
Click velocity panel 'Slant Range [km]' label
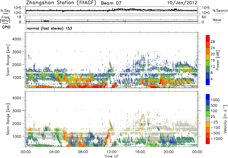pos(8,119)
